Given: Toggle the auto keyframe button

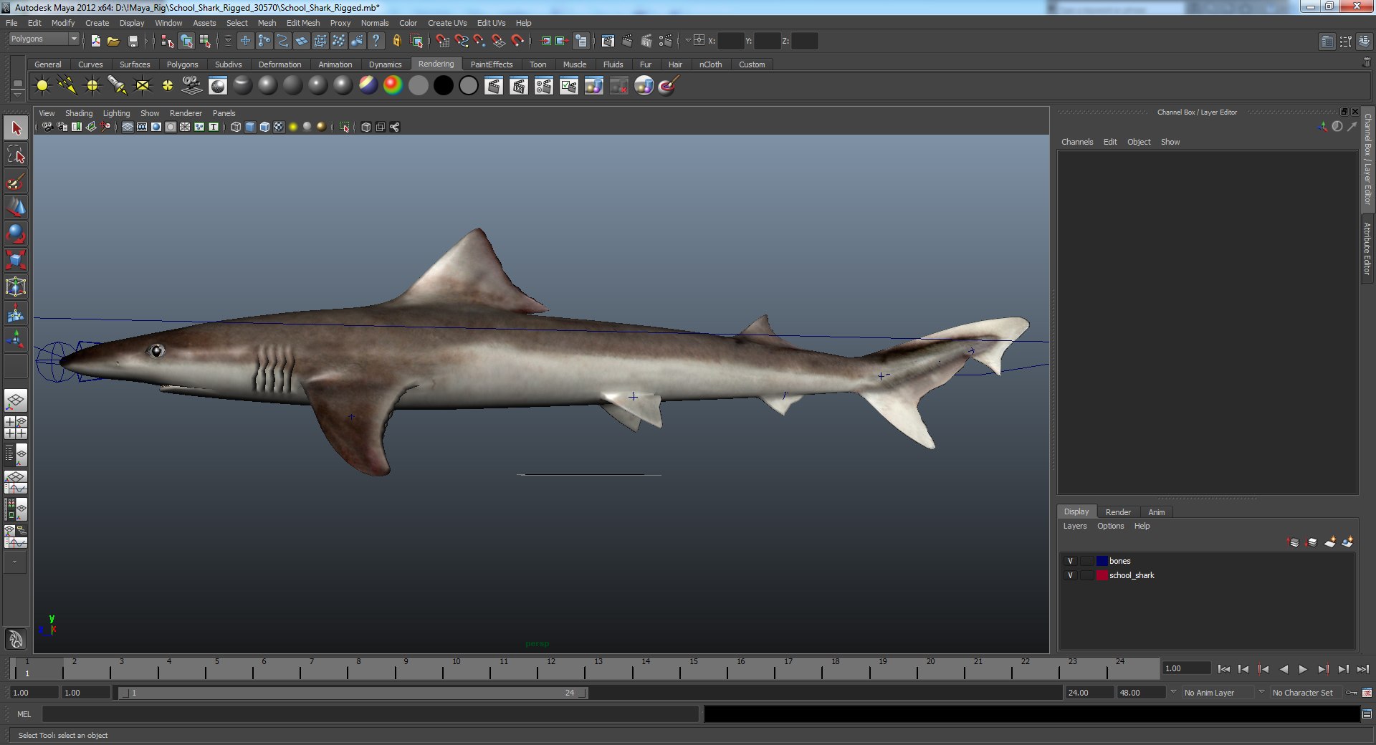Looking at the screenshot, I should [1352, 693].
